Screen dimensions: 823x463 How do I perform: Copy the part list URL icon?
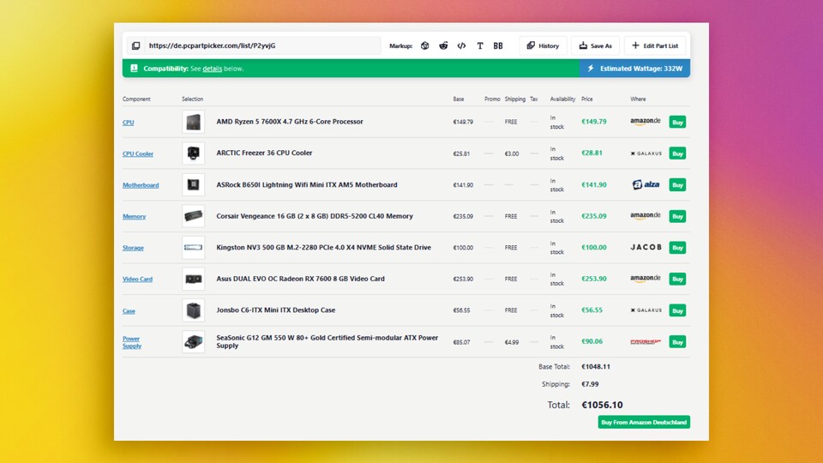click(x=136, y=45)
